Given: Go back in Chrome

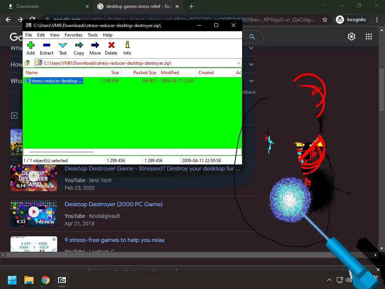Looking at the screenshot, I should point(8,20).
